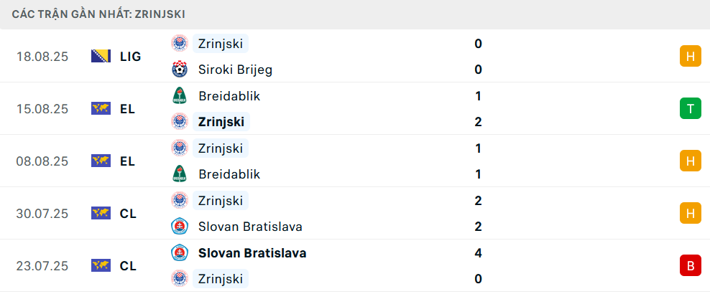Click the red B result badge
This screenshot has width=710, height=294.
pos(690,266)
